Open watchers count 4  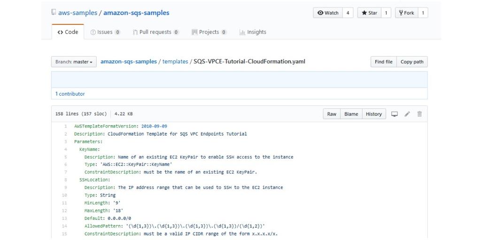point(348,13)
